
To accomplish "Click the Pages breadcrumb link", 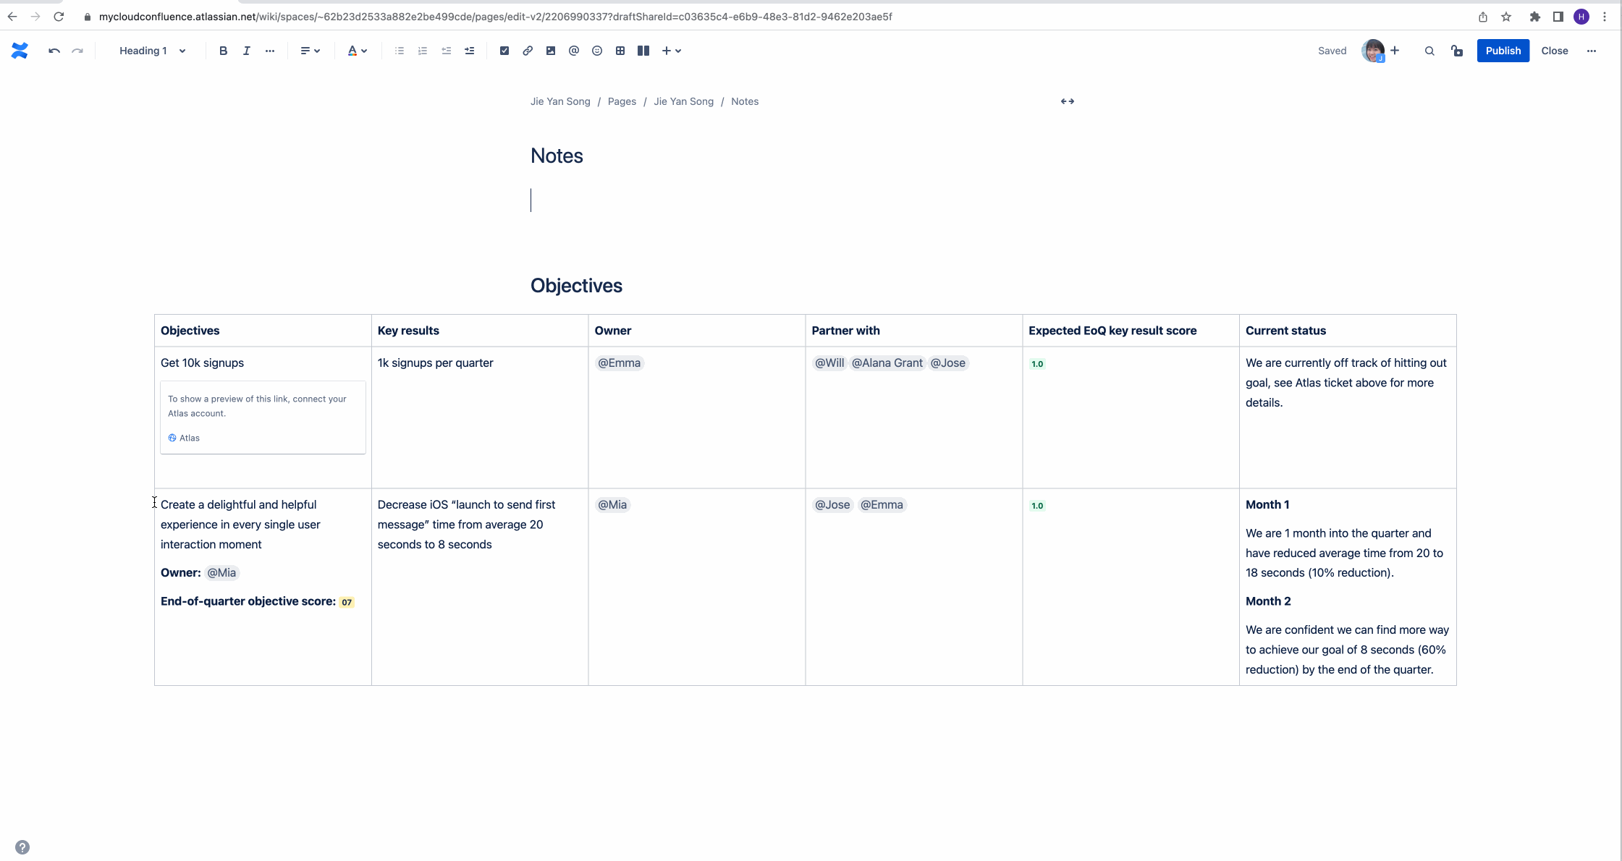I will (622, 101).
